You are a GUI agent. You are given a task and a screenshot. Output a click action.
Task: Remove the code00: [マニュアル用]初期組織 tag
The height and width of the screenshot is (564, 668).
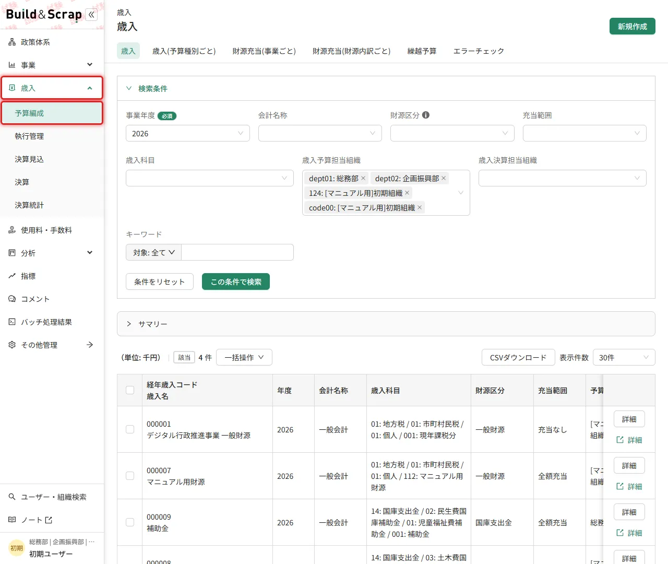click(x=420, y=208)
